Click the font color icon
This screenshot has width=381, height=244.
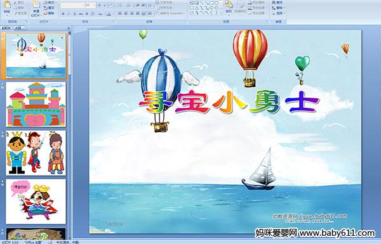[109, 14]
